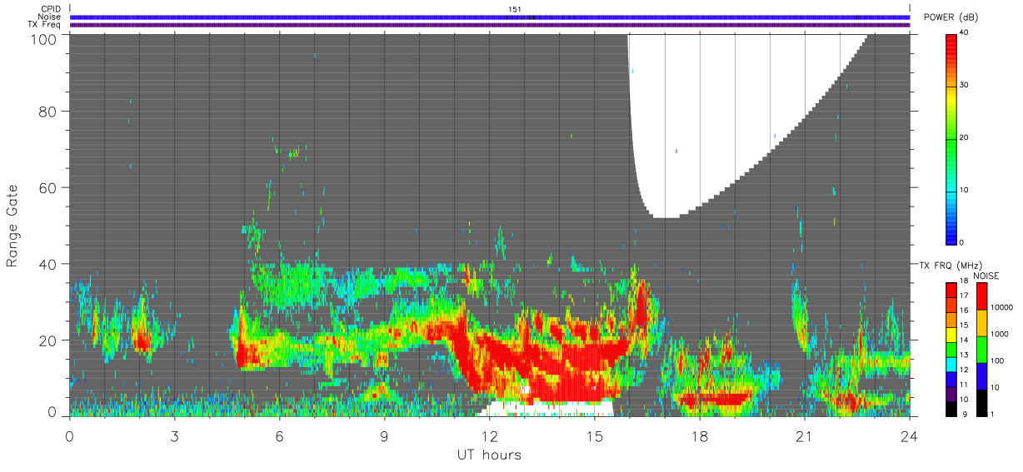Click the blue Noise indicator strip
Viewport: 1023px width, 472px height.
coord(490,17)
